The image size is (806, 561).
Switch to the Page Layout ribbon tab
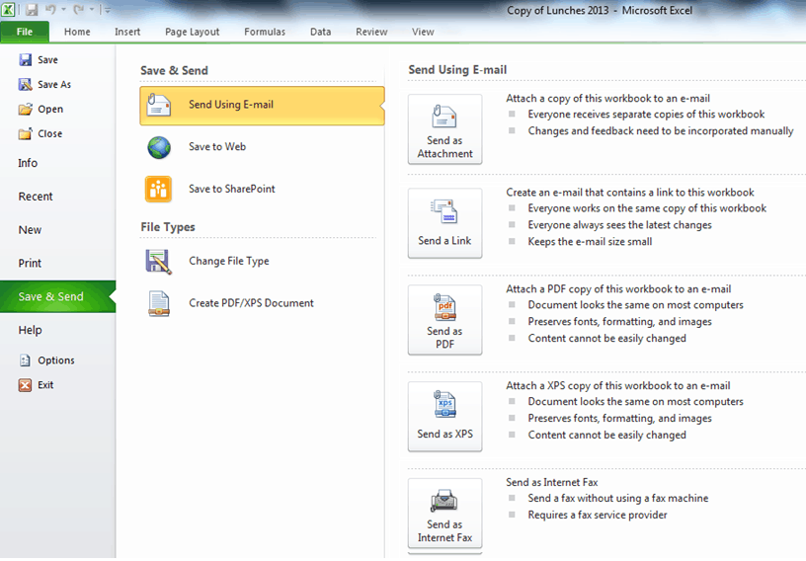193,32
